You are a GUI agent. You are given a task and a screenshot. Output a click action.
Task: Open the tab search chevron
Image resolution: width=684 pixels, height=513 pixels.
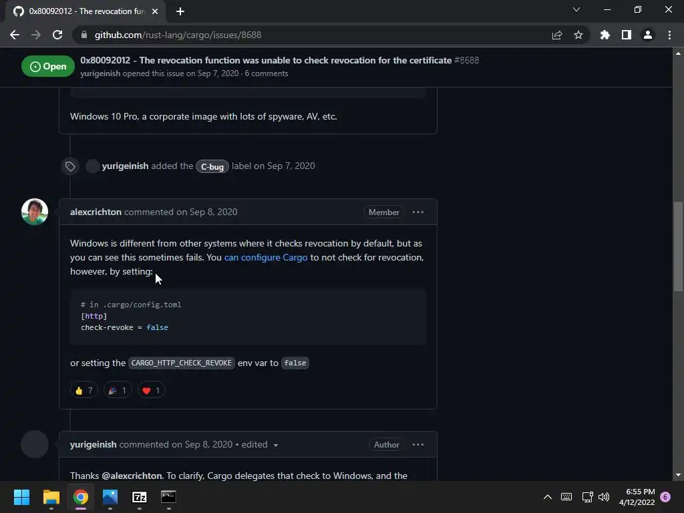(576, 9)
